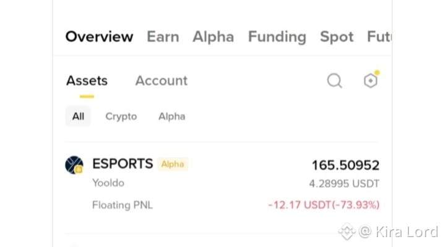Select the Assets sub-tab

(x=87, y=81)
